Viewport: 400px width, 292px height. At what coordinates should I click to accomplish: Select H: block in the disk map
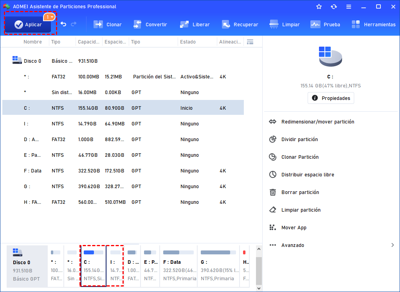pyautogui.click(x=245, y=266)
